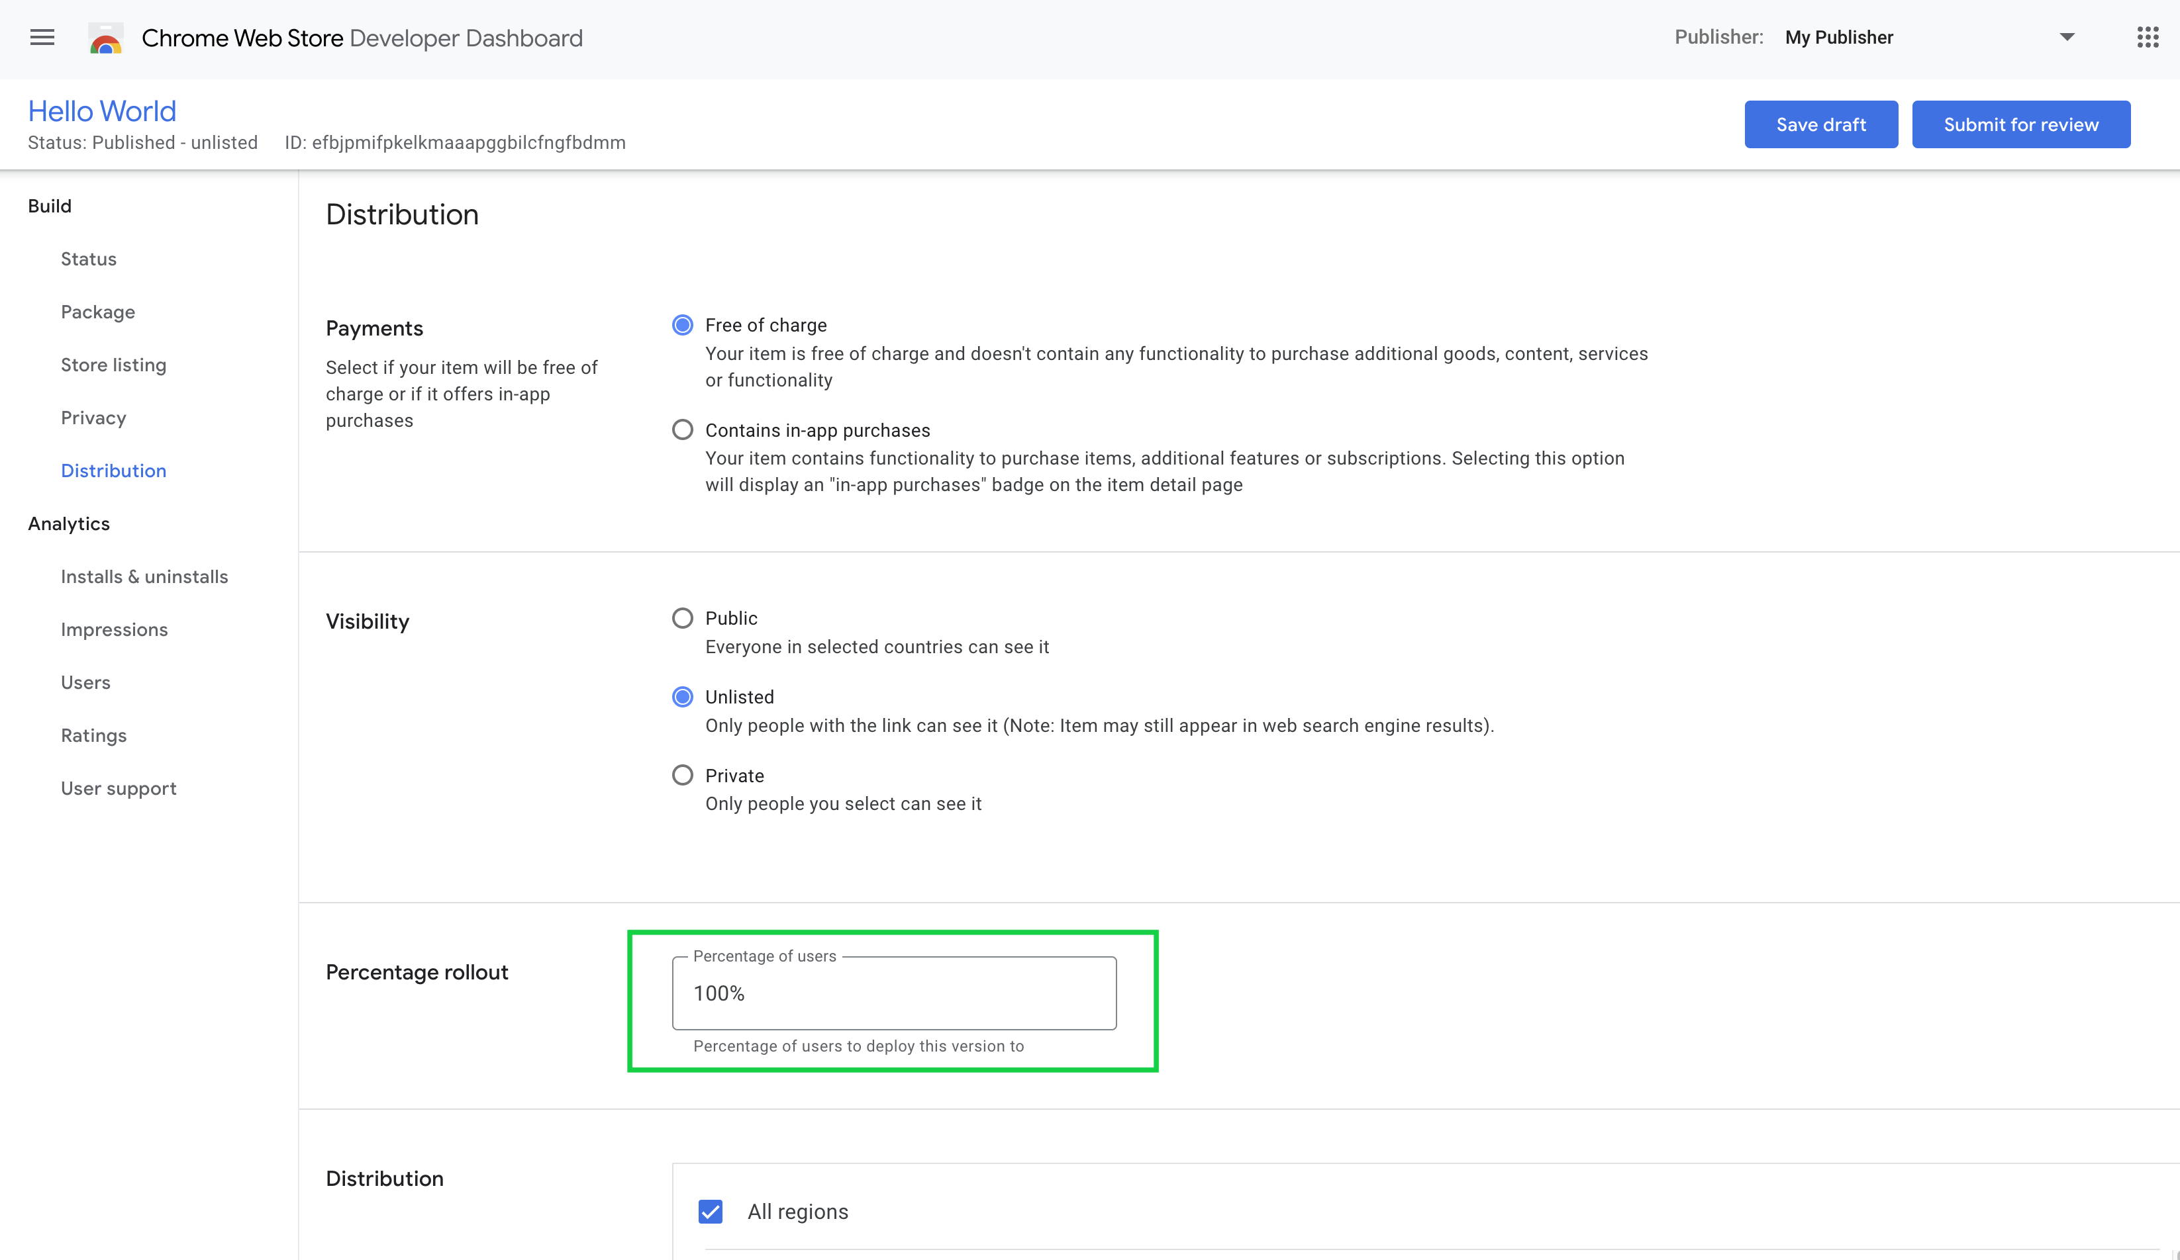Expand the Build section menu

[x=51, y=206]
